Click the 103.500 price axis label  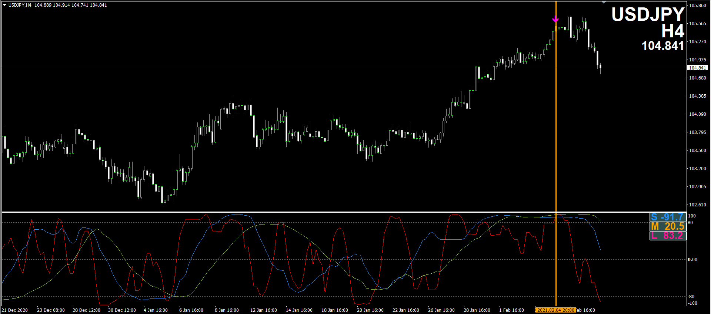pos(697,151)
